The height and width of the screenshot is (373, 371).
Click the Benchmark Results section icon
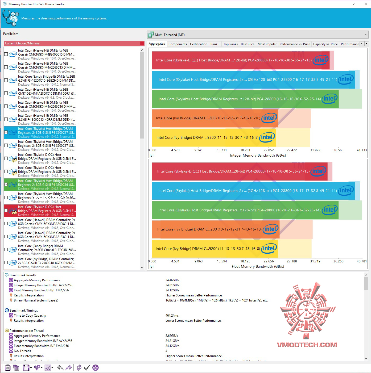7,275
